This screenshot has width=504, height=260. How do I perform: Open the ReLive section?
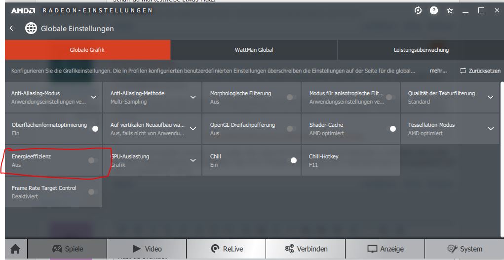click(x=226, y=249)
